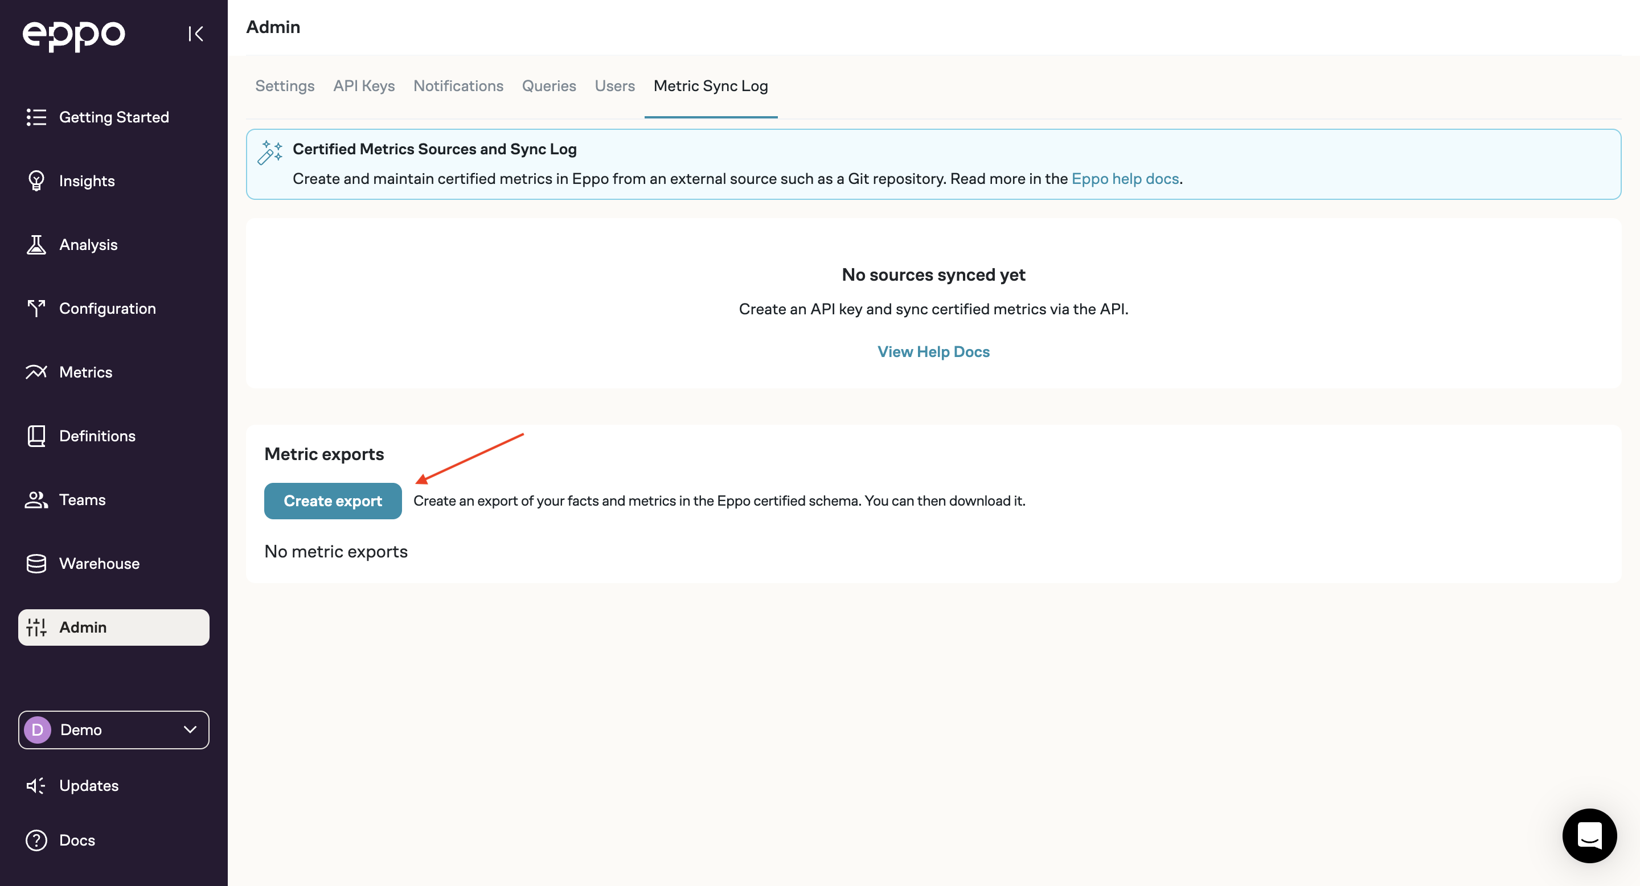Open Configuration using the branching icon
The image size is (1640, 886).
coord(36,308)
